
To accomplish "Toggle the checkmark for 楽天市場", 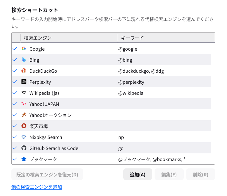I will tap(15, 126).
